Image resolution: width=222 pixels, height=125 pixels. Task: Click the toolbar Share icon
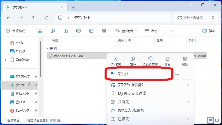91,31
